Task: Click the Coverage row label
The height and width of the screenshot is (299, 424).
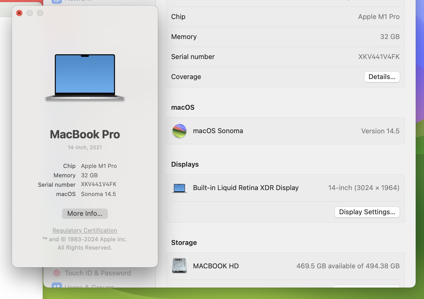Action: (x=186, y=77)
